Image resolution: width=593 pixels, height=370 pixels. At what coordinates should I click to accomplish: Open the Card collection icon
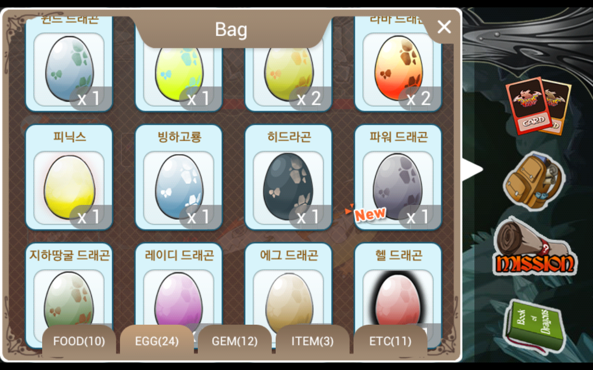[x=537, y=106]
